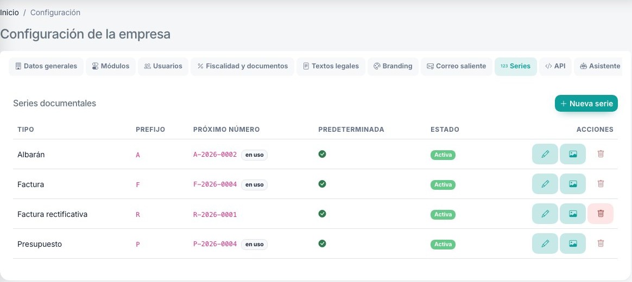The image size is (632, 282).
Task: Open the Textos legales tab
Action: pos(331,66)
